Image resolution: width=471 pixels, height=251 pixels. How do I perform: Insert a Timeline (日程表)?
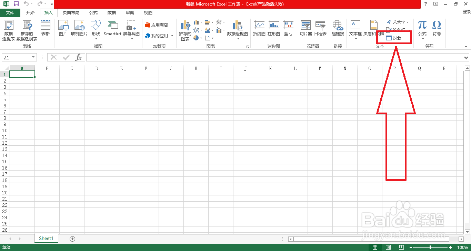tap(320, 28)
